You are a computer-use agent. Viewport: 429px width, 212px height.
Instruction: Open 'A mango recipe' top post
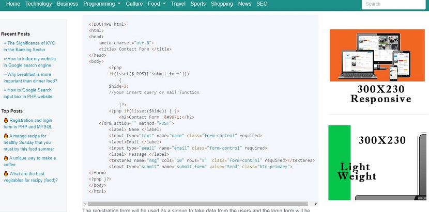coord(29,142)
